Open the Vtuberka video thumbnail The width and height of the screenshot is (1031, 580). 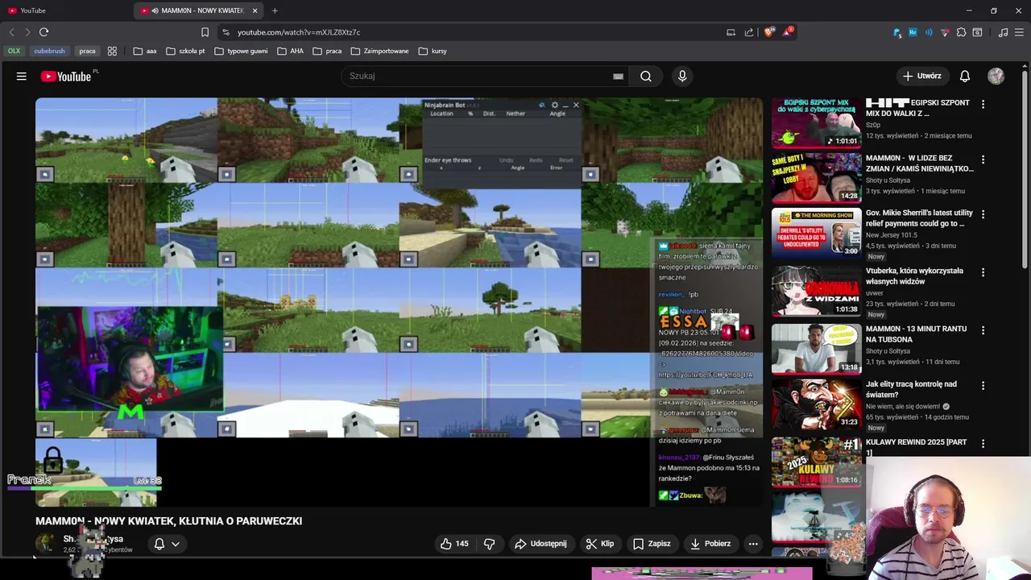pyautogui.click(x=817, y=291)
